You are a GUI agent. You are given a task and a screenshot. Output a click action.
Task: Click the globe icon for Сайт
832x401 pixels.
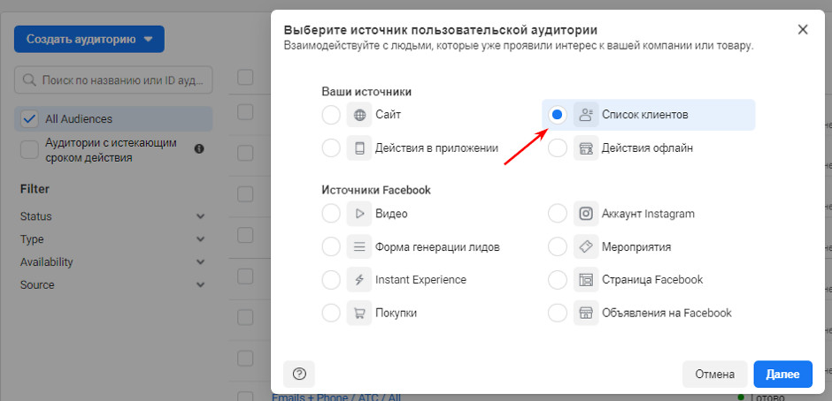point(359,115)
